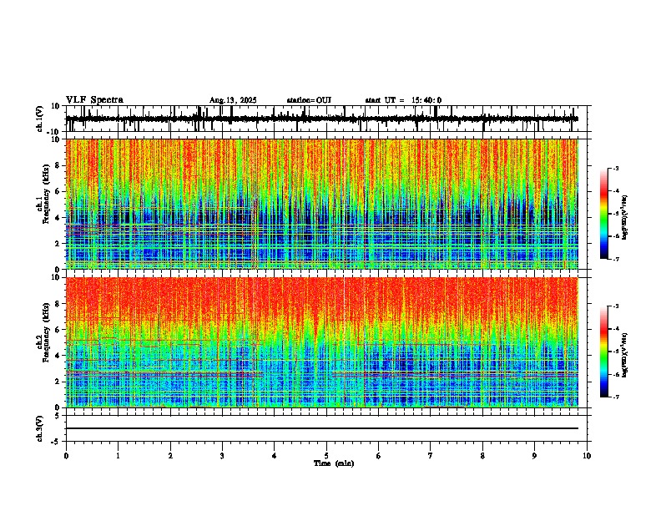Click the log(PSD) label beside ch.2 color bar
This screenshot has height=511, width=661.
[x=625, y=355]
